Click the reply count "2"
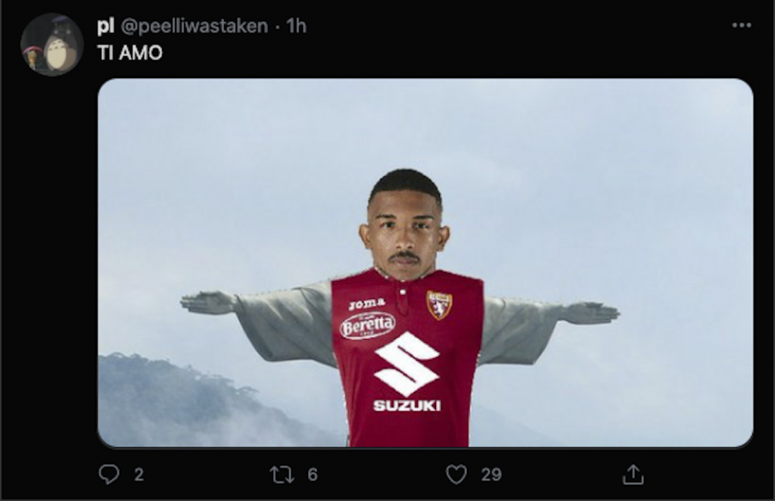This screenshot has width=775, height=501. (139, 475)
